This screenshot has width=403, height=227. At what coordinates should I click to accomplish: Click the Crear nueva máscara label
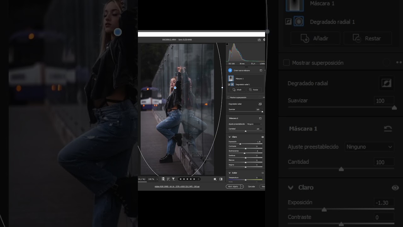pyautogui.click(x=242, y=70)
